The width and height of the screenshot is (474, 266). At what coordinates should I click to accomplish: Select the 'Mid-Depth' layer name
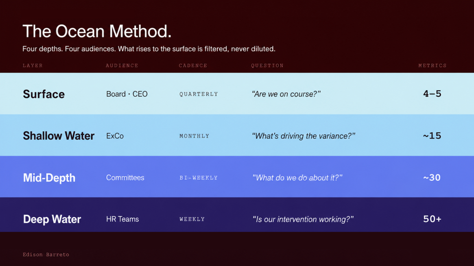tap(49, 178)
